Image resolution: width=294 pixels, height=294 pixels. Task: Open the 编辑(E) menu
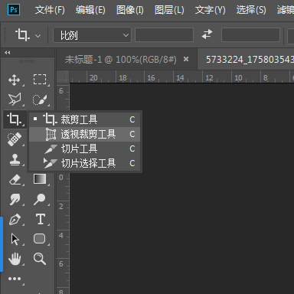pos(90,10)
